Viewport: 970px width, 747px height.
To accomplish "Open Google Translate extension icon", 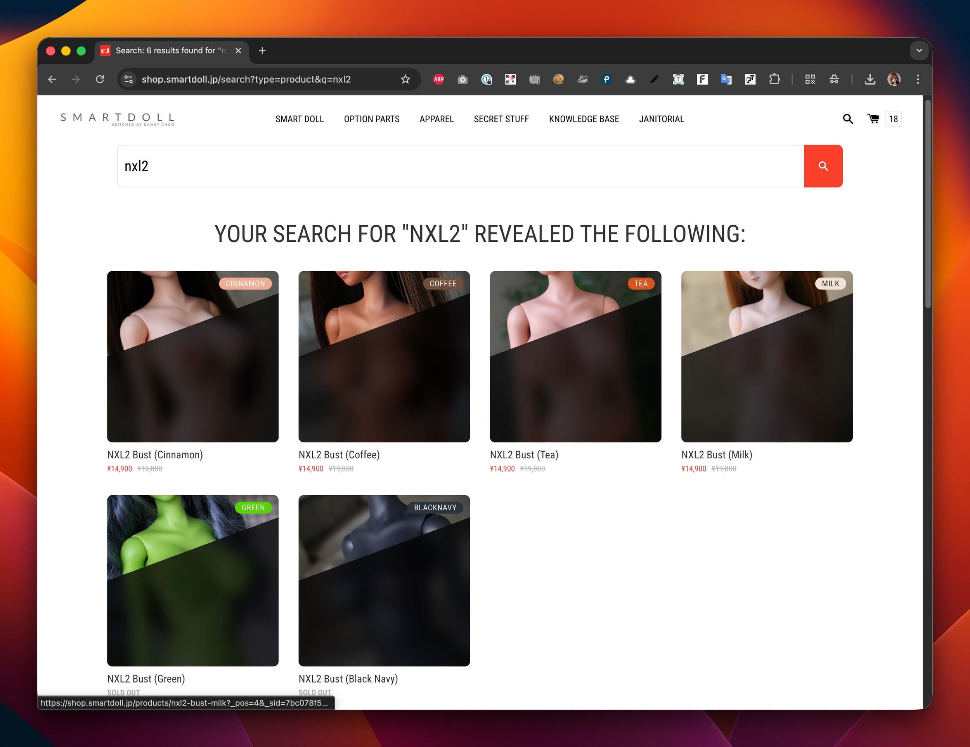I will click(x=726, y=79).
